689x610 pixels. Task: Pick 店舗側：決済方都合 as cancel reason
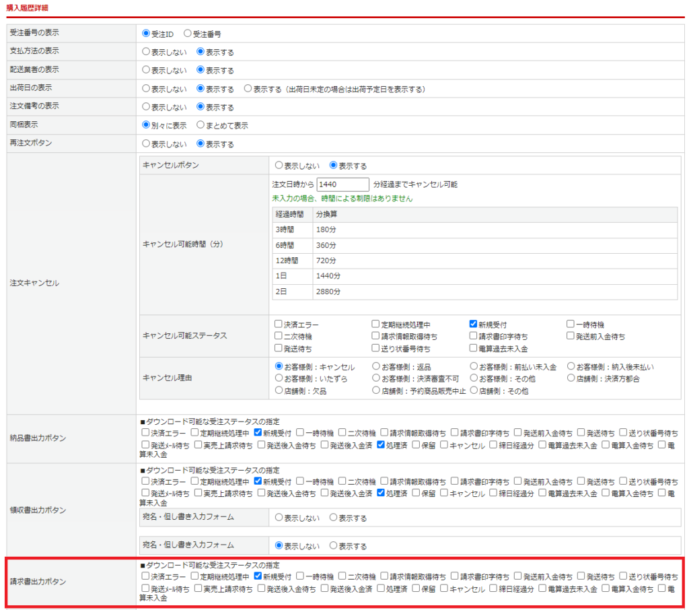pyautogui.click(x=571, y=379)
